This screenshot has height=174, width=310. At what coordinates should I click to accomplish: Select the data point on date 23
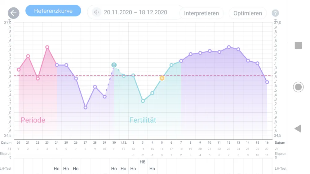(47, 47)
